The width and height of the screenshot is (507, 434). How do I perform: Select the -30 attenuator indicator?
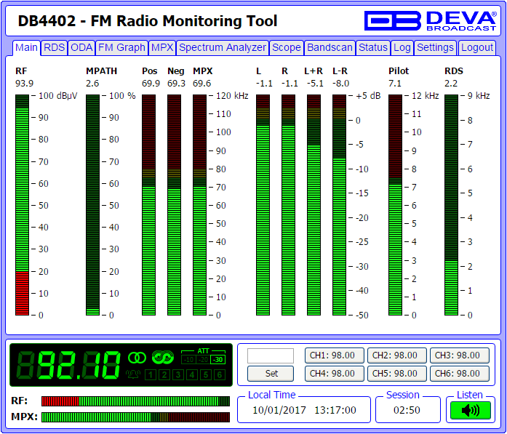point(218,360)
